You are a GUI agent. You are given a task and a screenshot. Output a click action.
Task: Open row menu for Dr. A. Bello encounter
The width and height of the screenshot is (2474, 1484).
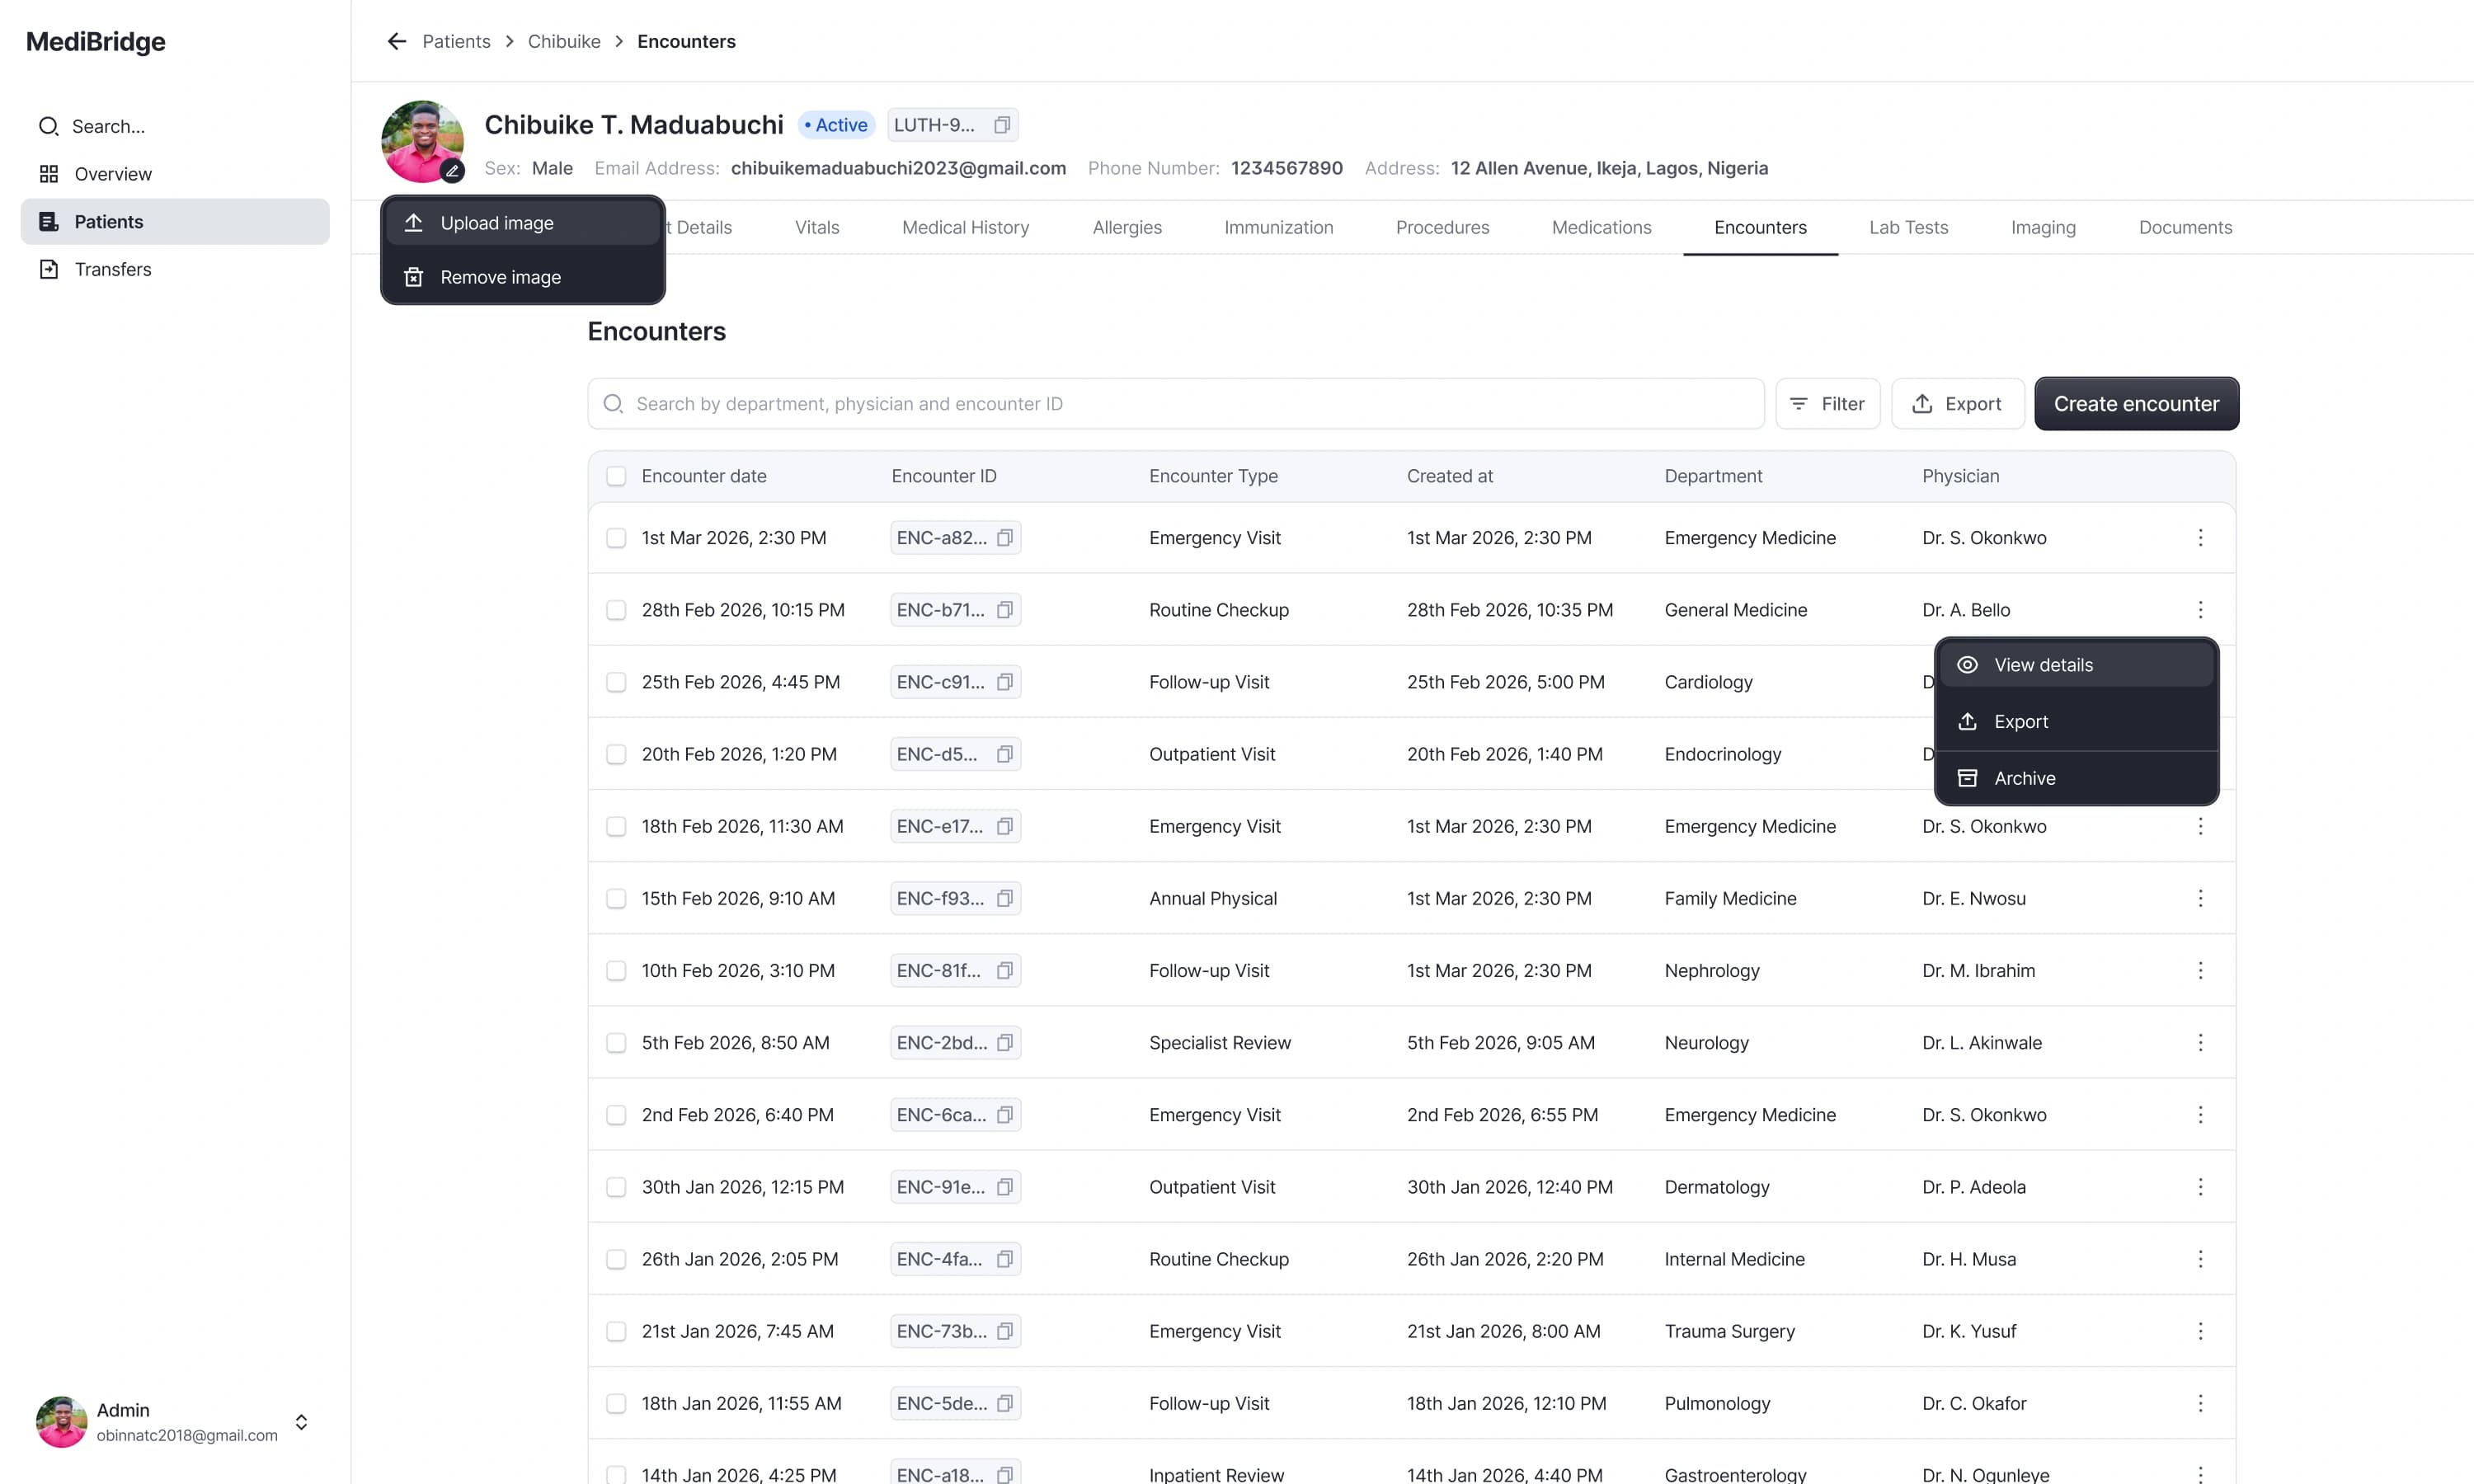(x=2200, y=610)
